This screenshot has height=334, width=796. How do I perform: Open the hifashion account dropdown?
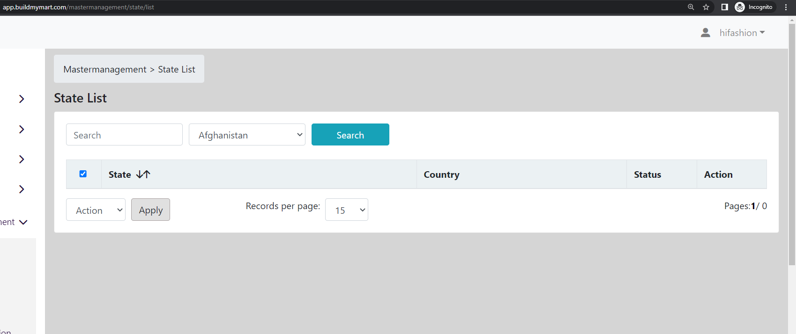coord(742,33)
